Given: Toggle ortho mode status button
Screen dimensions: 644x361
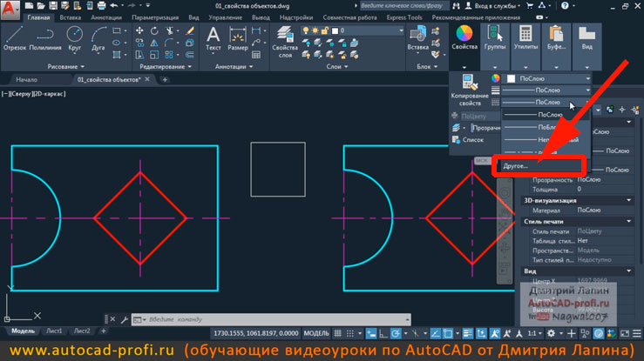Looking at the screenshot, I should click(x=383, y=333).
